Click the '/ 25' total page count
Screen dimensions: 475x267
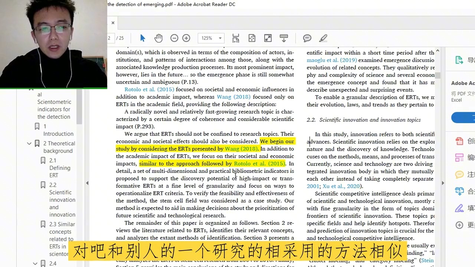[120, 38]
